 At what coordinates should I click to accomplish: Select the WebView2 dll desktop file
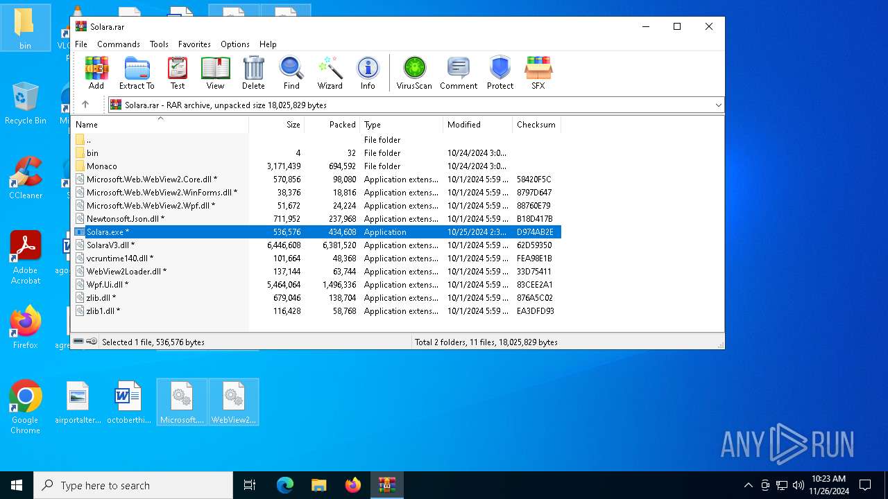(x=234, y=402)
